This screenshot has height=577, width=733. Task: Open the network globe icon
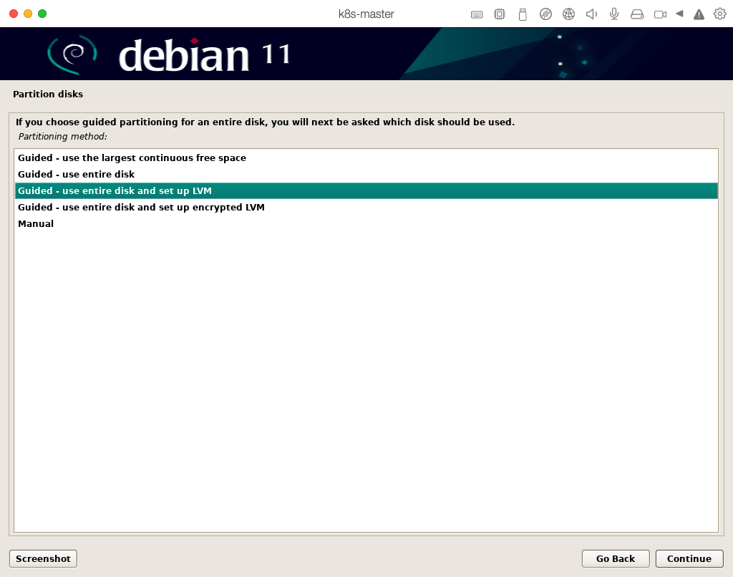pyautogui.click(x=568, y=14)
